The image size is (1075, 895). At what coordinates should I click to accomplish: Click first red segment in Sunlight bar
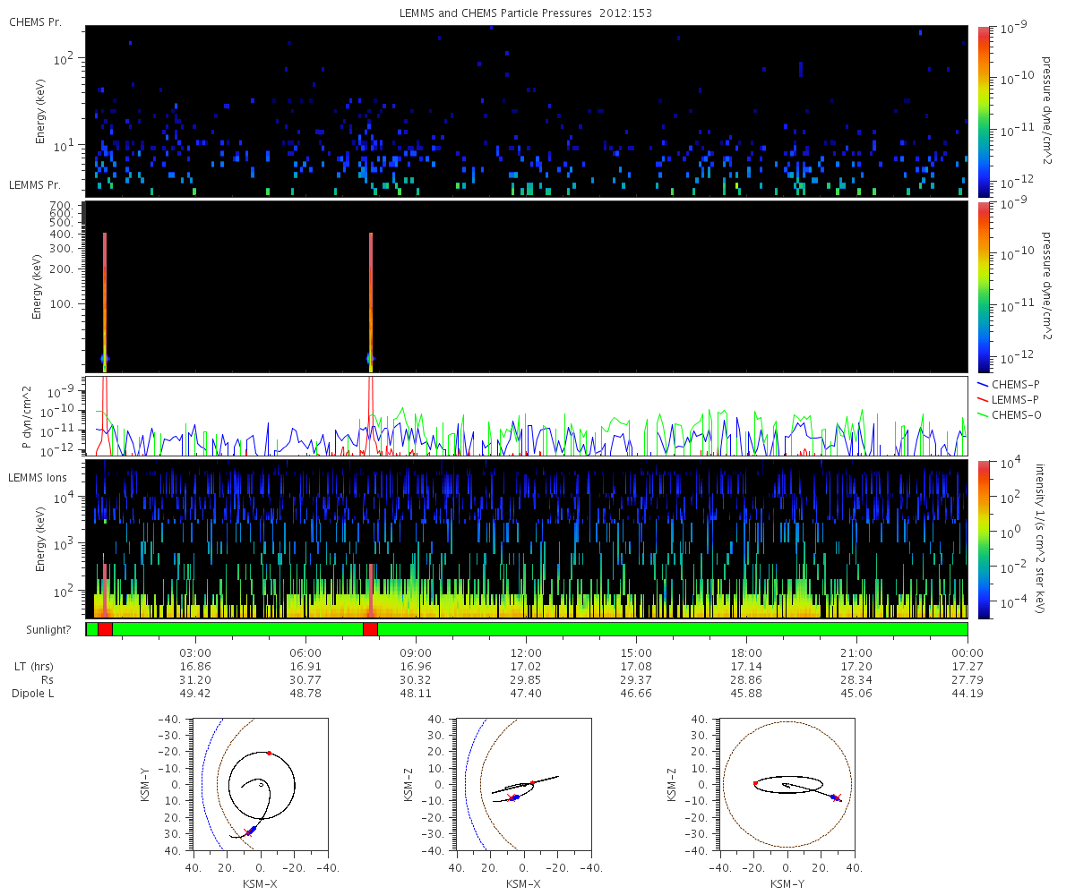pyautogui.click(x=105, y=629)
